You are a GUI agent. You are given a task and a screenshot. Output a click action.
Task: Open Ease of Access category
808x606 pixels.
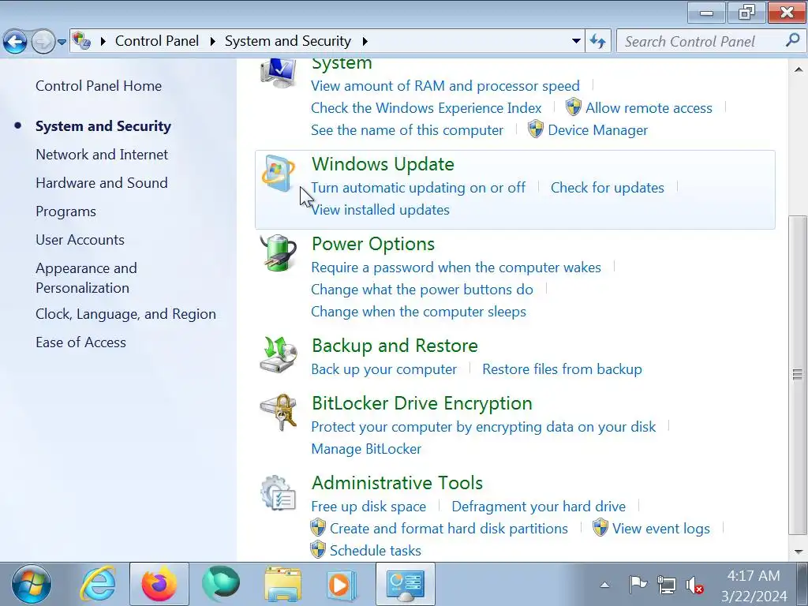pos(81,342)
